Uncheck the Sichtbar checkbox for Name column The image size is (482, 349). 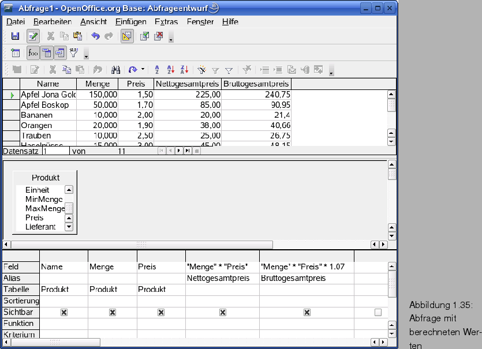[64, 312]
